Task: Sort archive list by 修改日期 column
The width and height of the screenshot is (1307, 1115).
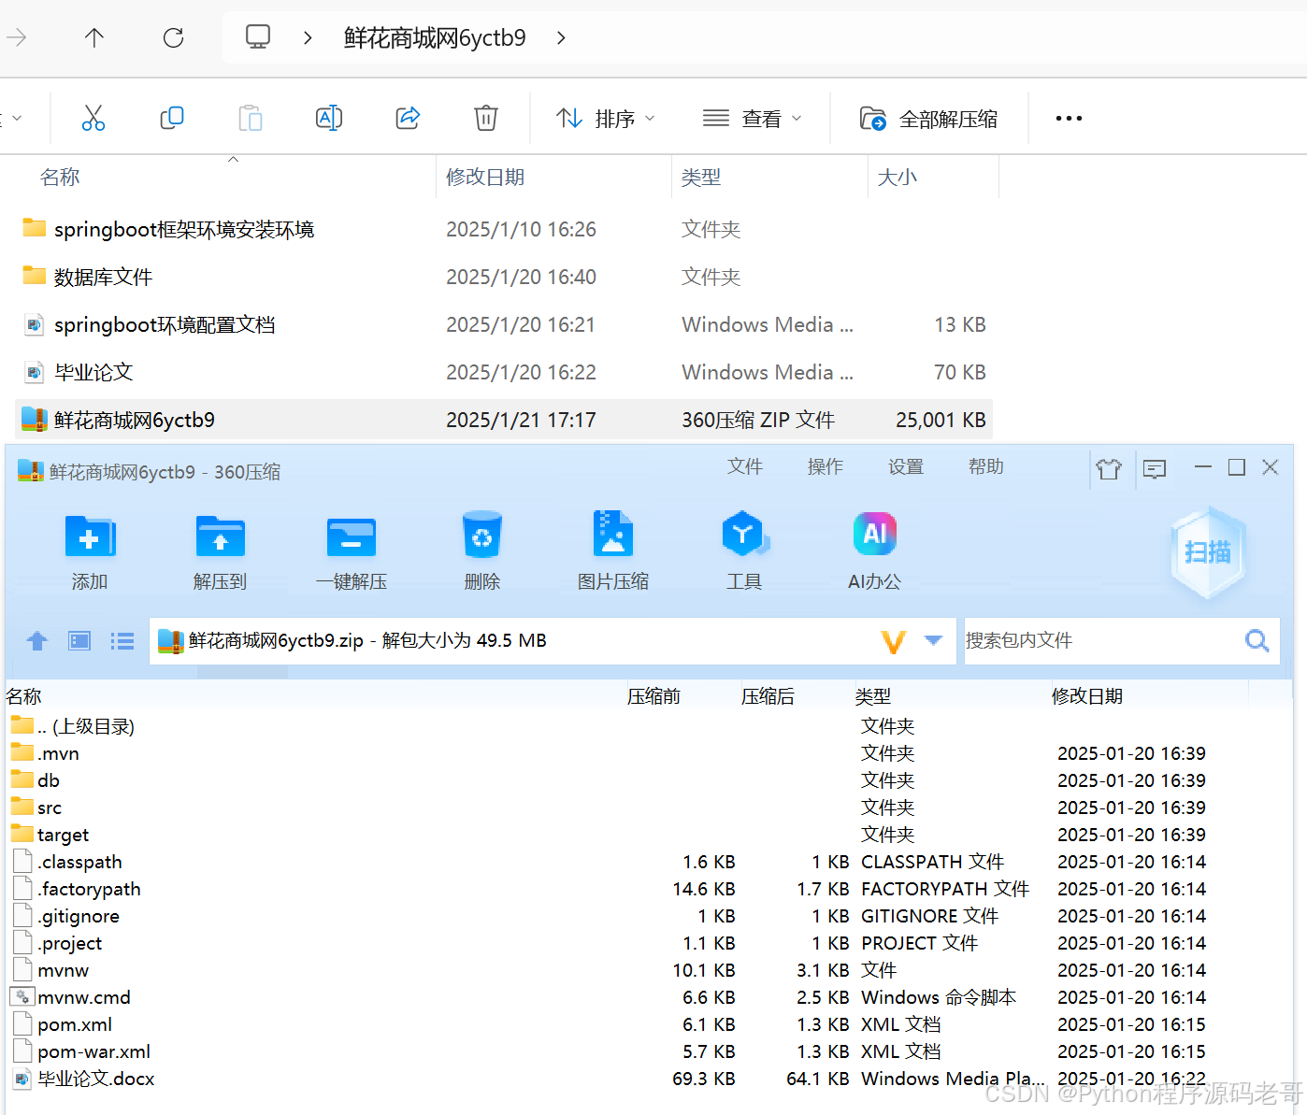Action: point(1087,696)
